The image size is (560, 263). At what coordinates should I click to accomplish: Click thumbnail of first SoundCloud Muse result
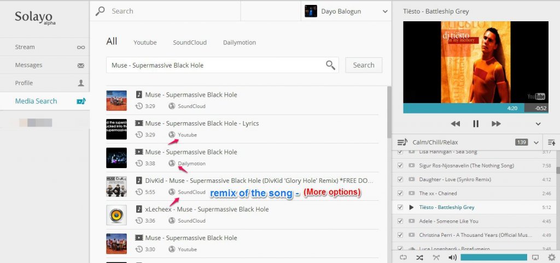[x=116, y=100]
